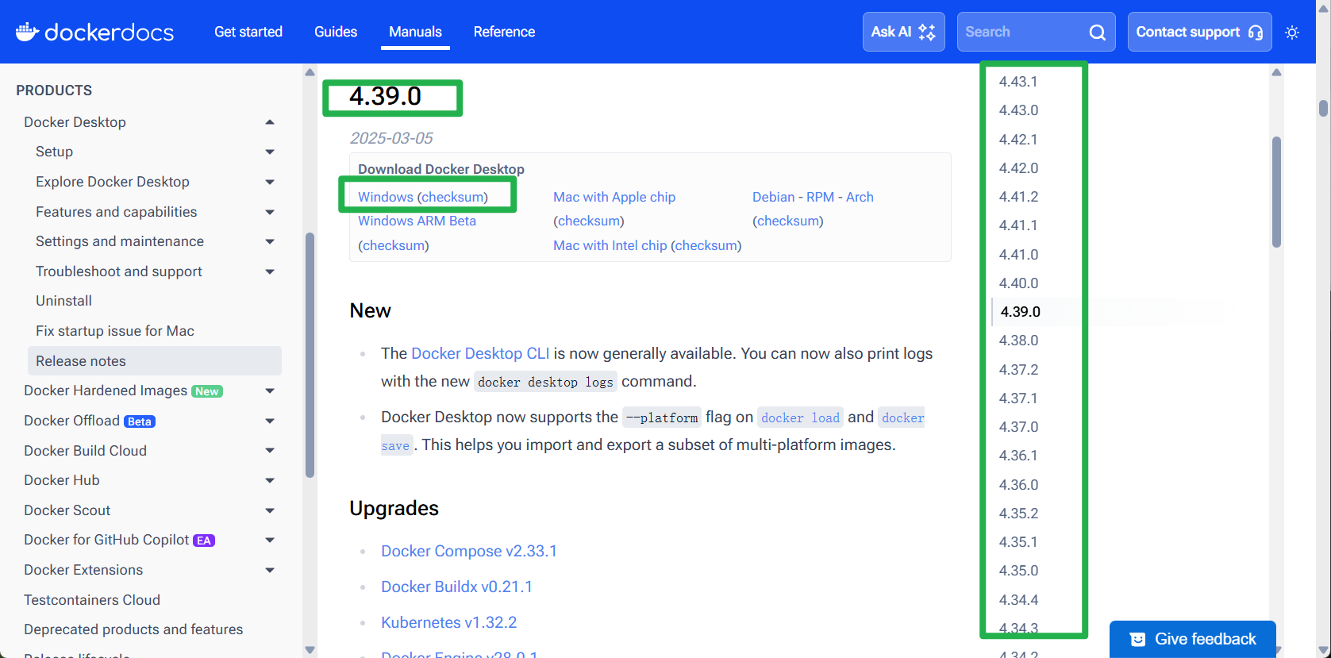1331x658 pixels.
Task: Expand Docker Hardened Images arrow
Action: [270, 391]
